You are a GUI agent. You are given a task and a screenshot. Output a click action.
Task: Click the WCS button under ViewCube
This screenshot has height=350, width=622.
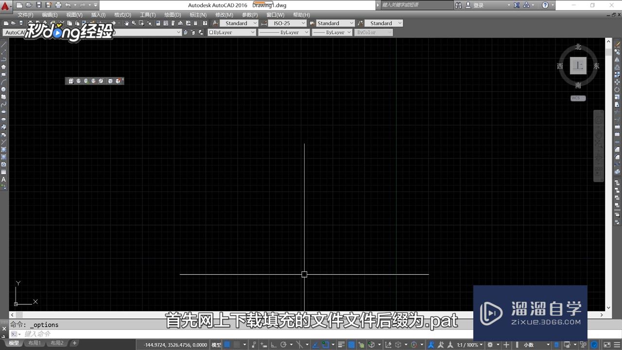pos(578,98)
